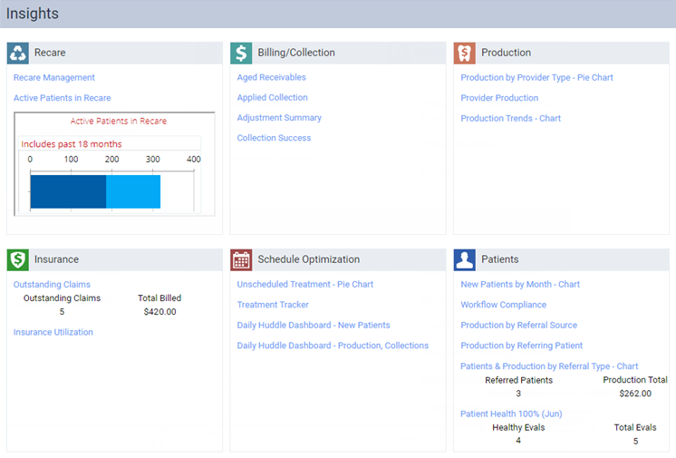Screen dimensions: 676x458
Task: Open the Recare Management link
Action: click(x=54, y=78)
